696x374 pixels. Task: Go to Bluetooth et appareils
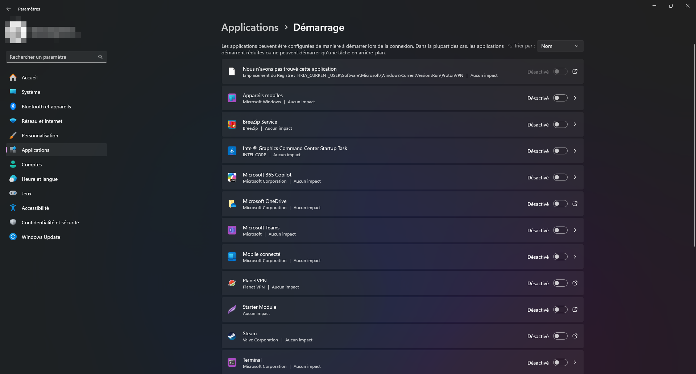pos(57,107)
